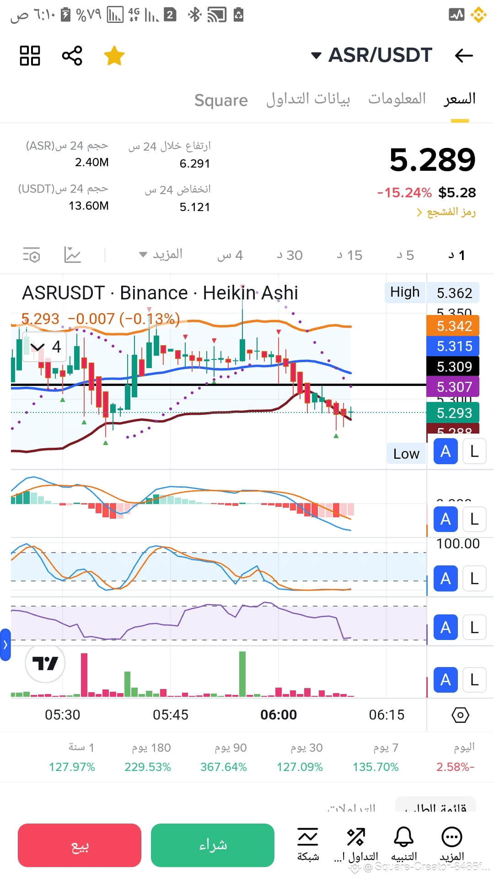This screenshot has height=879, width=494.
Task: Expand the المزيد timeframe dropdown
Action: [x=161, y=255]
